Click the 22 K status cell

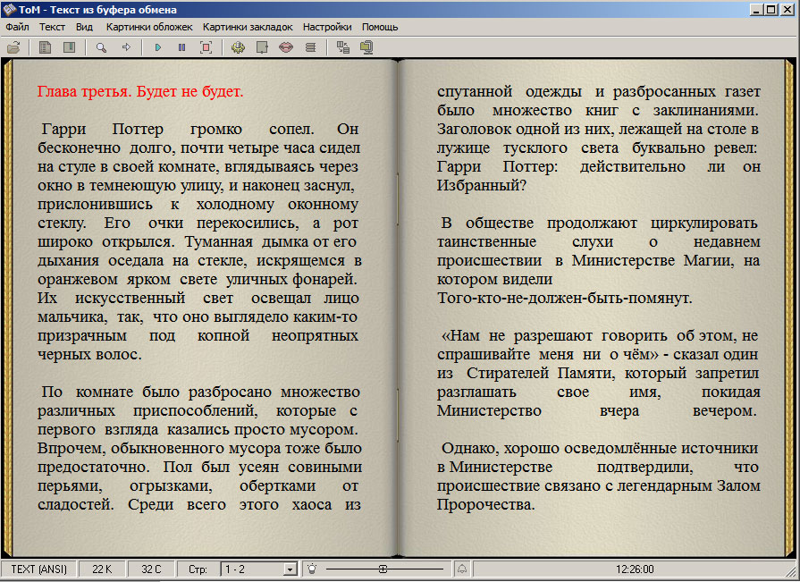102,569
